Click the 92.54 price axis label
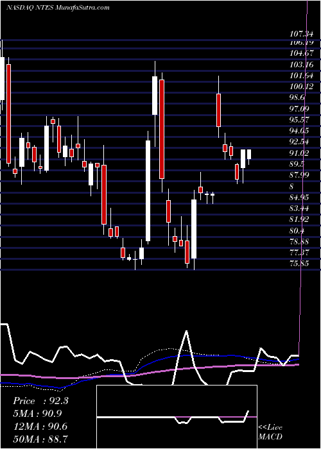This screenshot has height=449, width=321. (299, 142)
